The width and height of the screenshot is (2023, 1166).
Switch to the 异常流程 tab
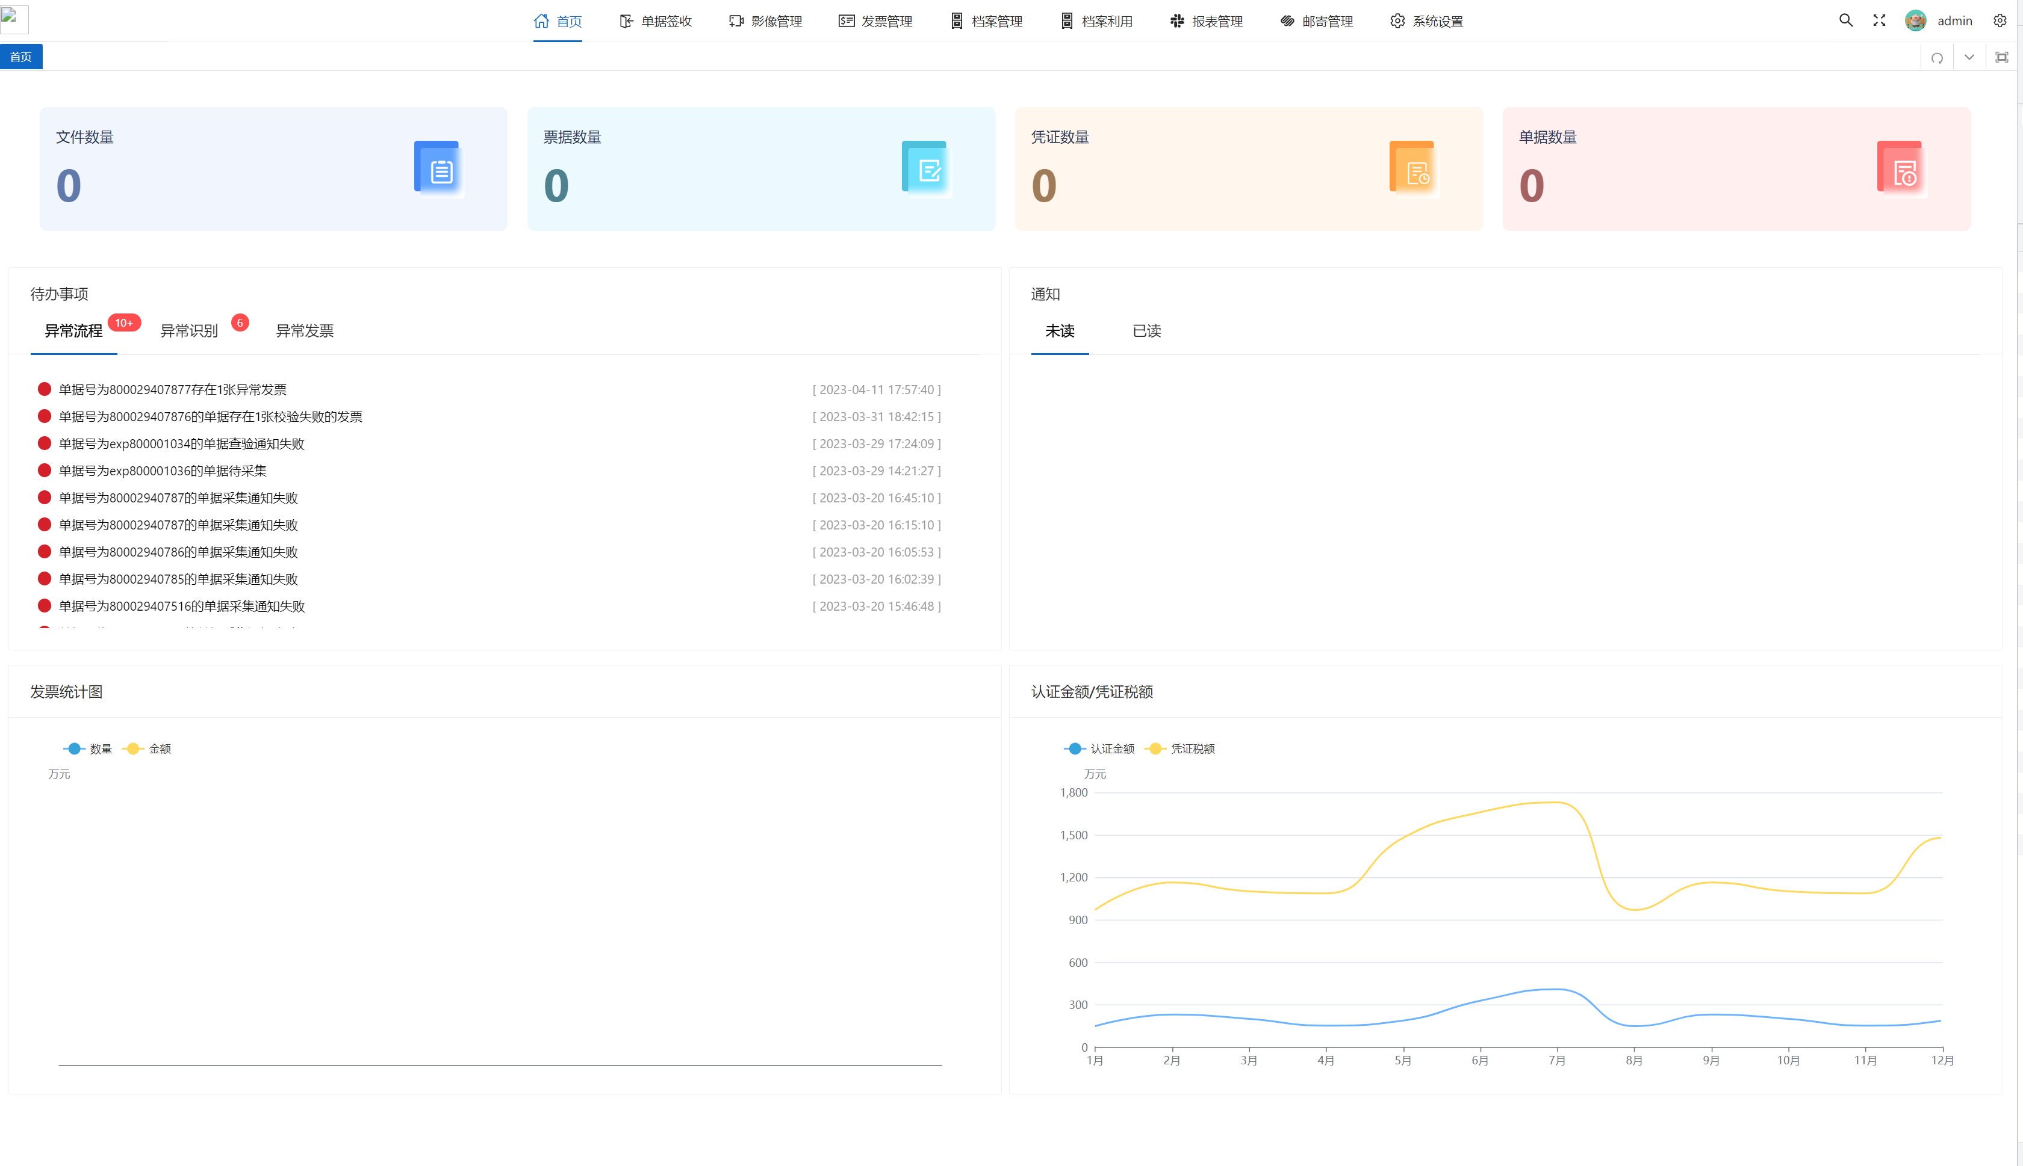click(73, 331)
